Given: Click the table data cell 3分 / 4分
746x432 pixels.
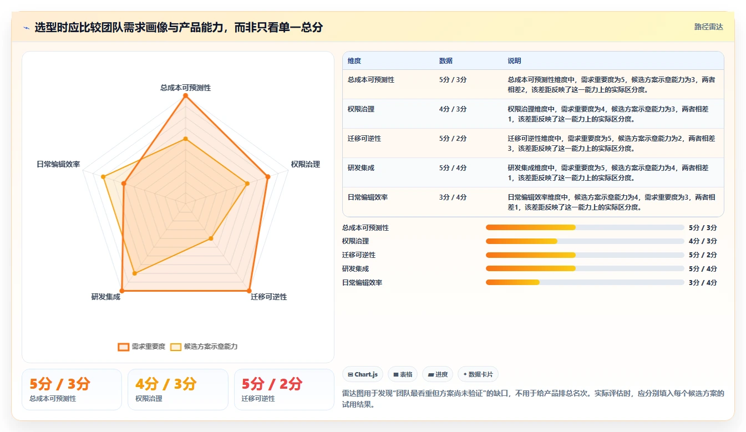Looking at the screenshot, I should pyautogui.click(x=453, y=197).
